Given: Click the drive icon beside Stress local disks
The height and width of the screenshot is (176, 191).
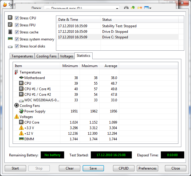Looking at the screenshot, I should click(10, 47).
